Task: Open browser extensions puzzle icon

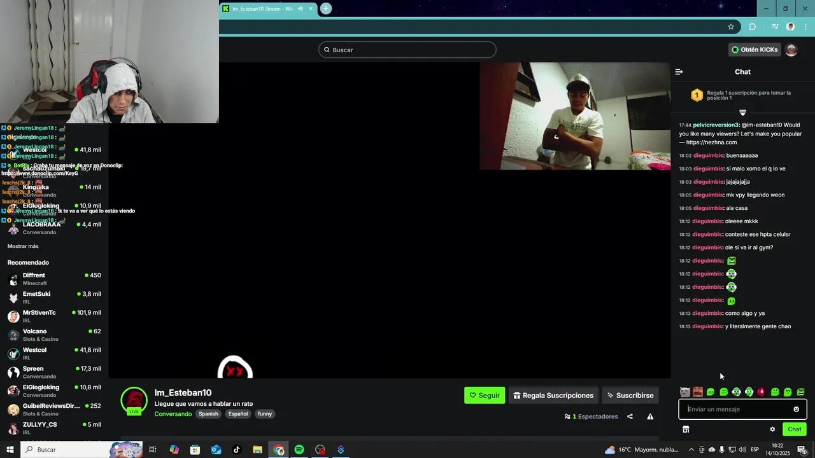Action: 753,27
